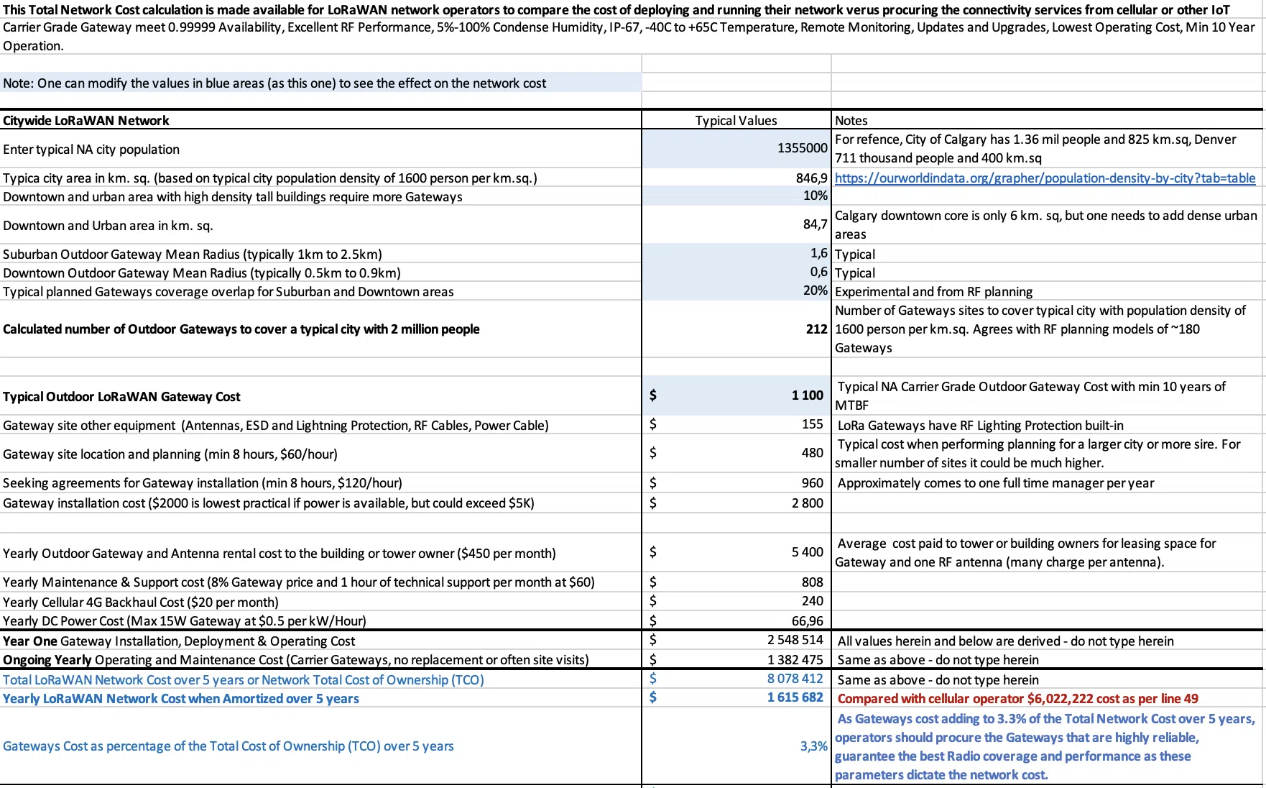Select the suburban gateway radius value 1,6
This screenshot has height=788, width=1266.
tap(818, 254)
